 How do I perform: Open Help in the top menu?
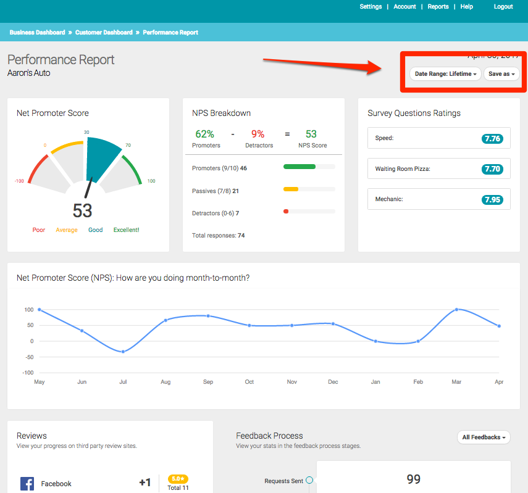pos(466,6)
